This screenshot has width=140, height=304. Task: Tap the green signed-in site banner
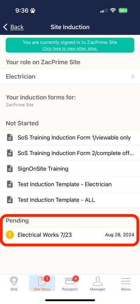tap(70, 45)
